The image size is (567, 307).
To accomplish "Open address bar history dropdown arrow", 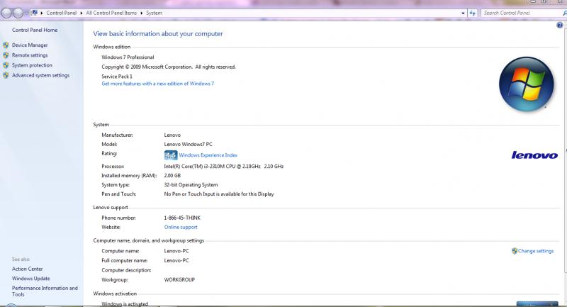I will (x=463, y=13).
